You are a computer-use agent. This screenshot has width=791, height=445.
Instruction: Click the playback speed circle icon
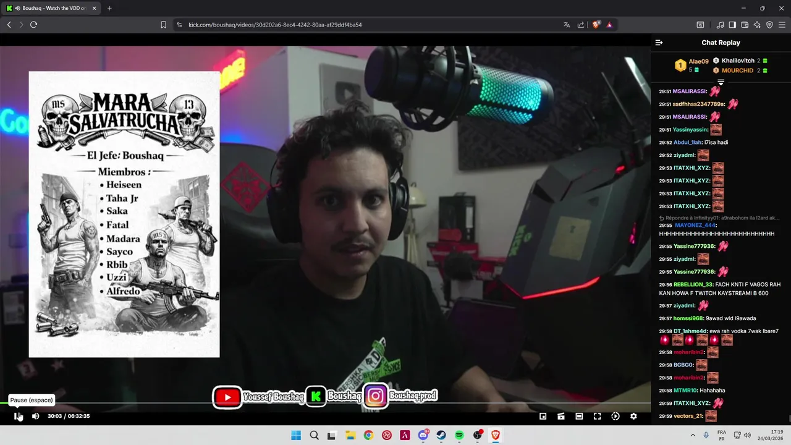coord(615,416)
